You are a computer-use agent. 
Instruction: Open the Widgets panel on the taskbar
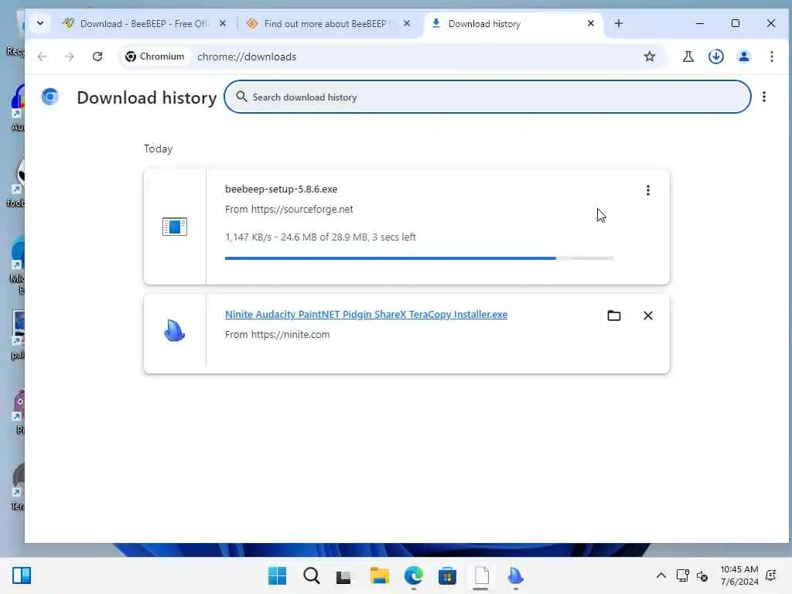point(22,575)
